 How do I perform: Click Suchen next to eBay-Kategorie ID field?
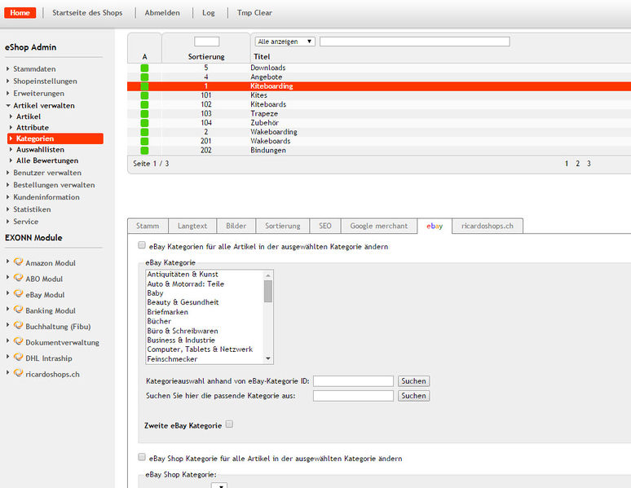coord(413,381)
